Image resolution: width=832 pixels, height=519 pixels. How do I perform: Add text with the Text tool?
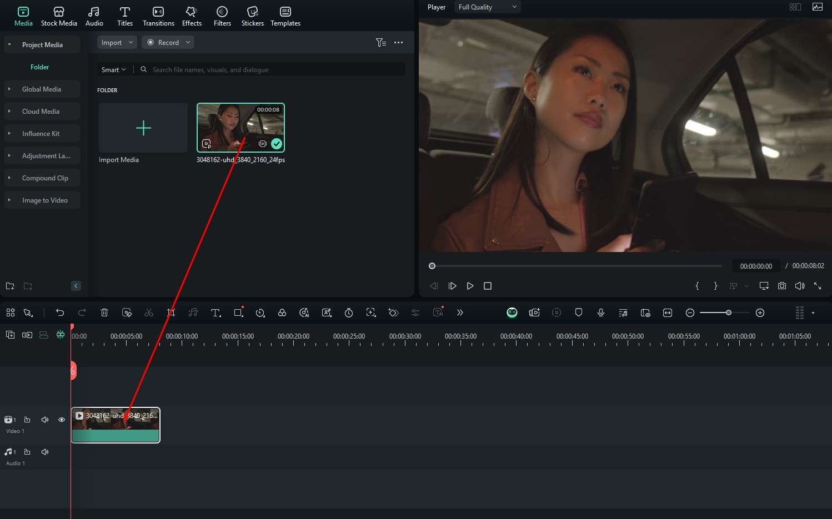[215, 313]
